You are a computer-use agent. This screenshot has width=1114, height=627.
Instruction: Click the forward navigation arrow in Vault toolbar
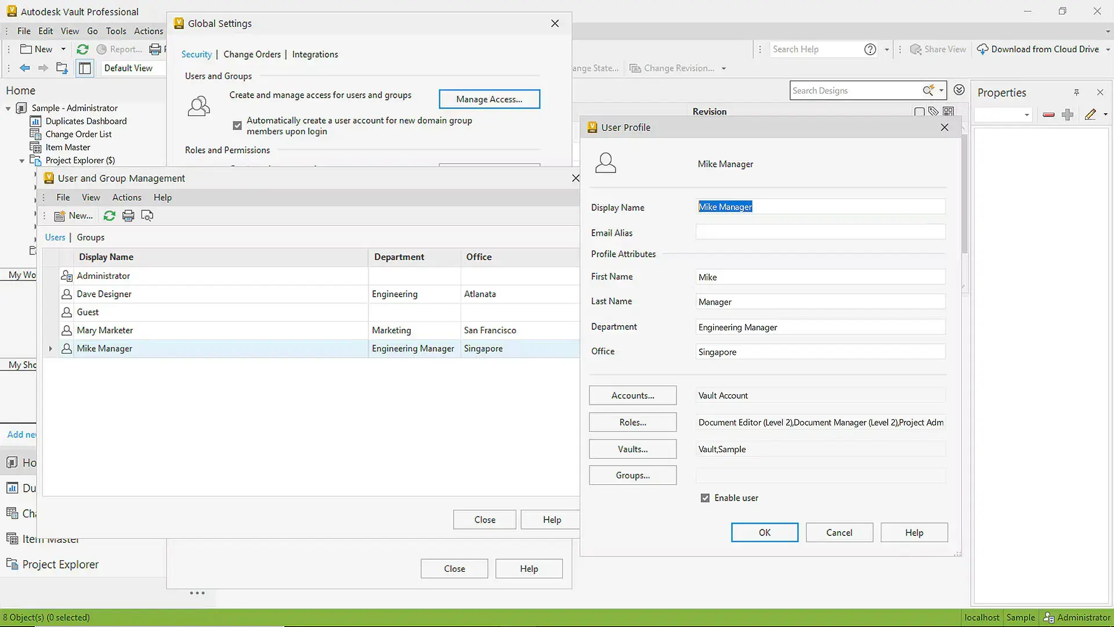point(43,68)
